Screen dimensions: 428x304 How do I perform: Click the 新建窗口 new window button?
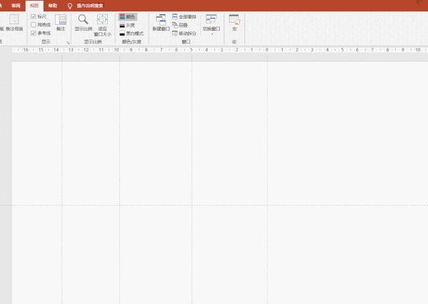click(161, 22)
